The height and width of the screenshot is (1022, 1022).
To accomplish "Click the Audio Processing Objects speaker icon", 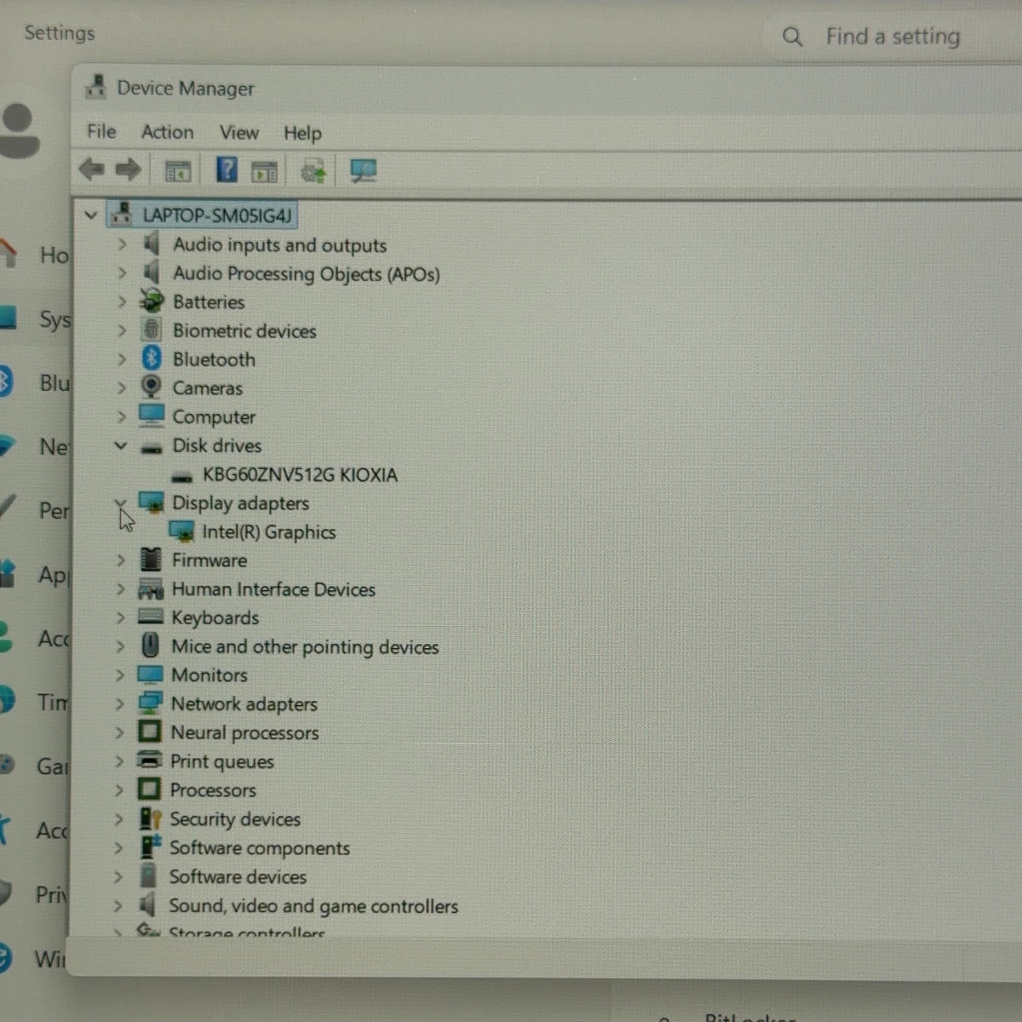I will click(x=151, y=273).
